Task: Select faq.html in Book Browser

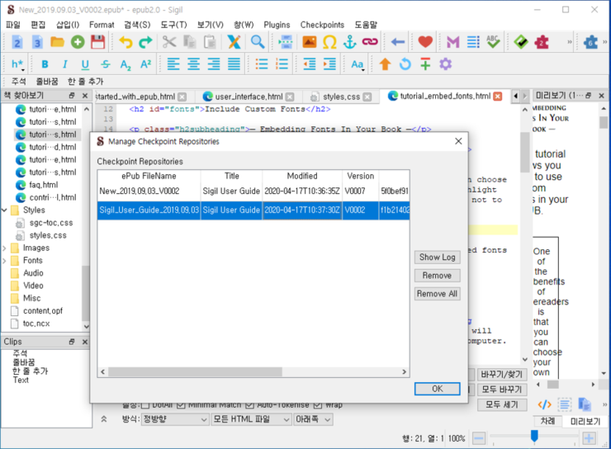Action: tap(44, 185)
